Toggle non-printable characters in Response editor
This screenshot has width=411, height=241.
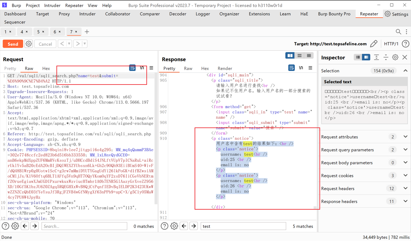click(301, 68)
